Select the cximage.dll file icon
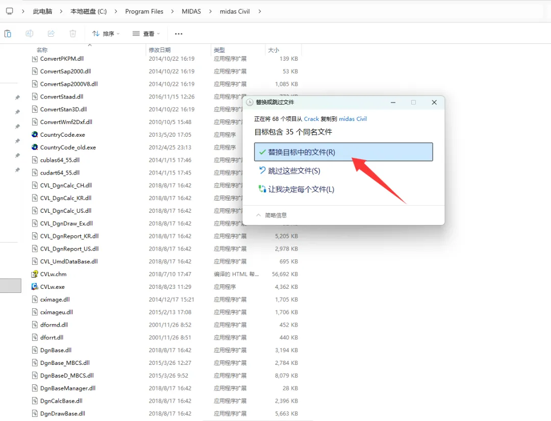 [35, 300]
